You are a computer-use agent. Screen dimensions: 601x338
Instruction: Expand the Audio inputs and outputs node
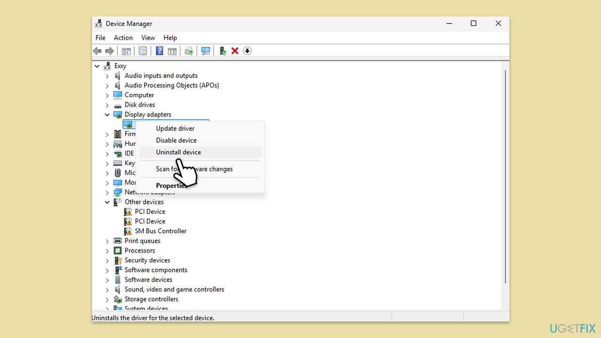point(107,76)
